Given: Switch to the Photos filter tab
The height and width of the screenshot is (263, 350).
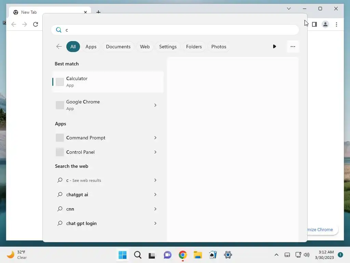Looking at the screenshot, I should 219,47.
